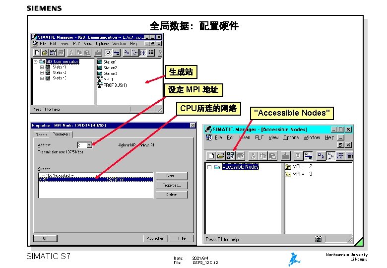Viewport: 387px width, 268px height.
Task: Open Edit menu in Accessible Nodes window
Action: point(231,137)
